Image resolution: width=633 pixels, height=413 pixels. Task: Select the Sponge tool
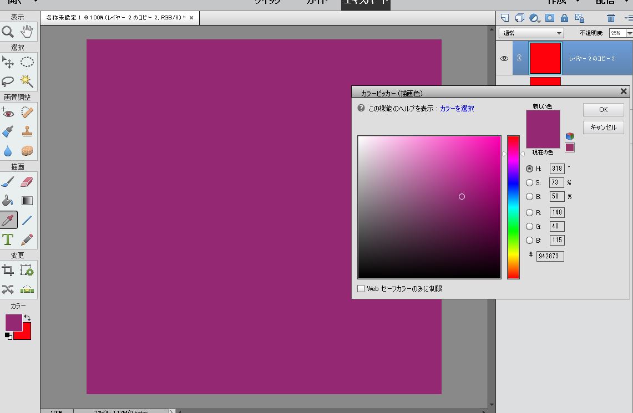[x=27, y=150]
